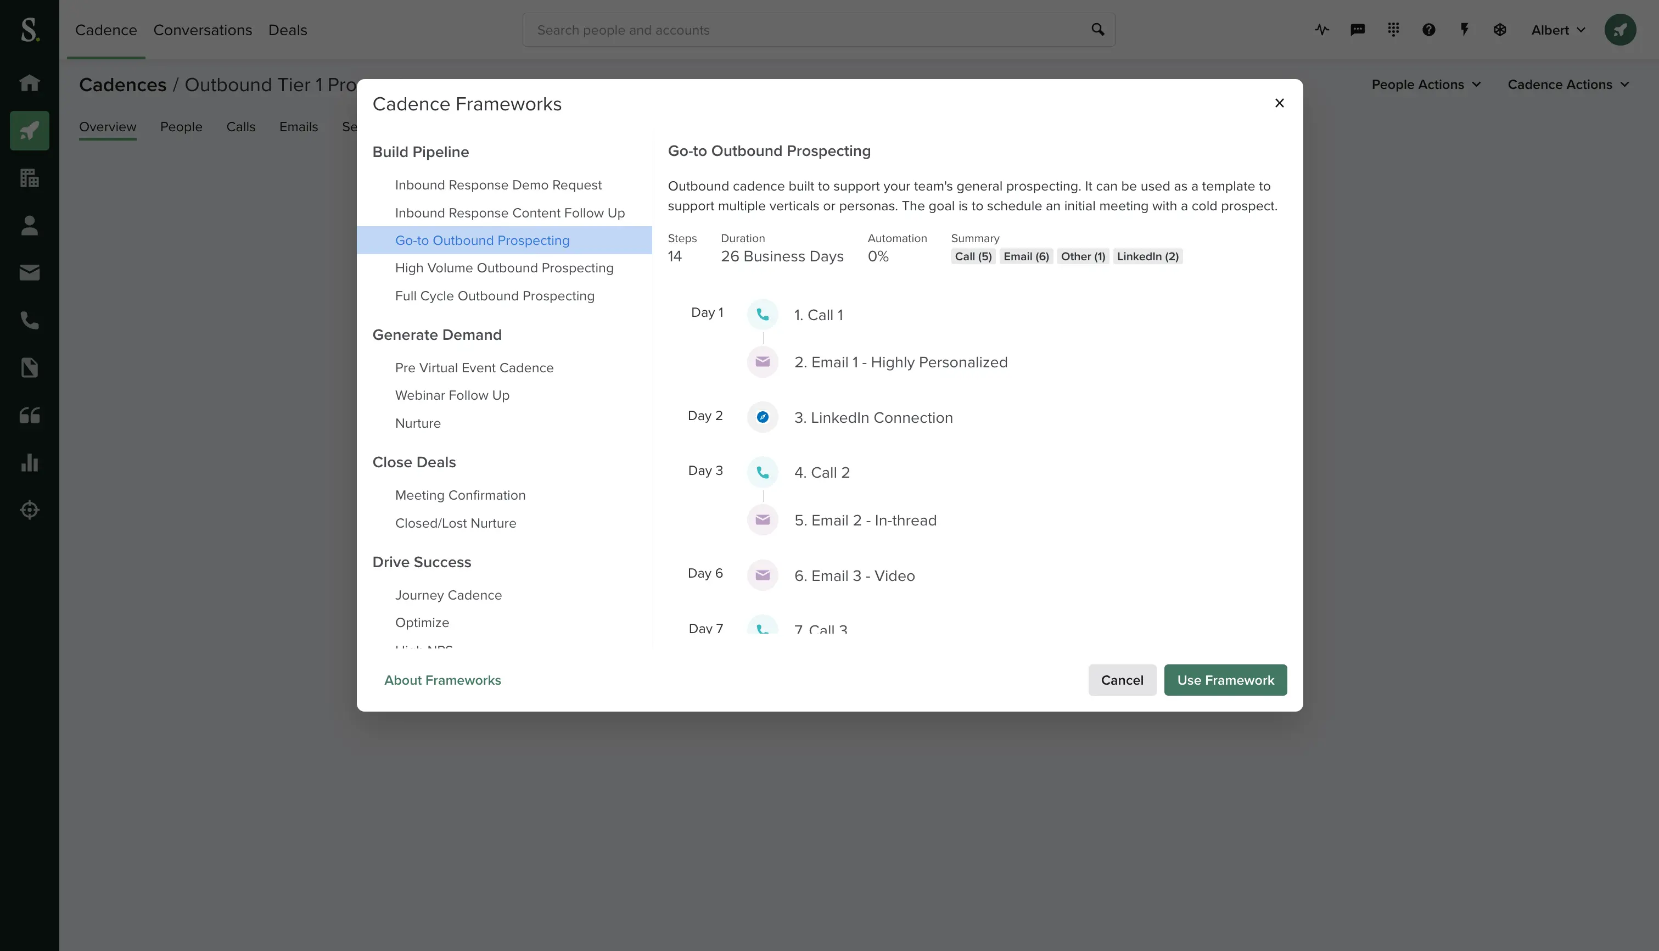Open the Accounts building sidebar icon
The height and width of the screenshot is (951, 1659).
pyautogui.click(x=30, y=178)
